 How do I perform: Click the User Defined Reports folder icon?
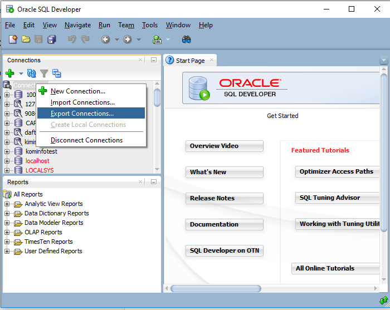(18, 252)
